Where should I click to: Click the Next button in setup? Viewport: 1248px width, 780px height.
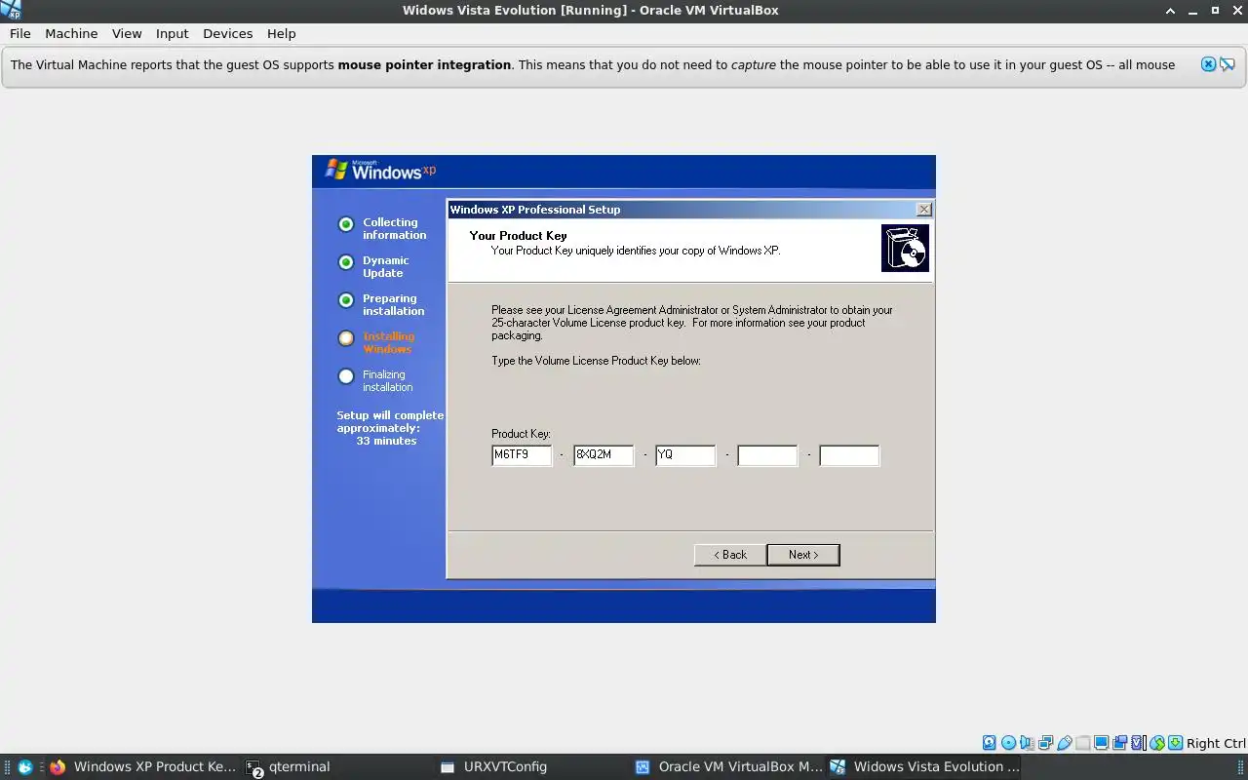point(803,555)
